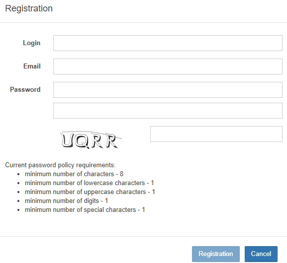Click the Registration dialog heading

29,8
